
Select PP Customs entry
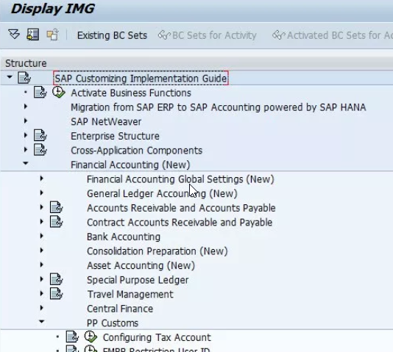tap(113, 323)
